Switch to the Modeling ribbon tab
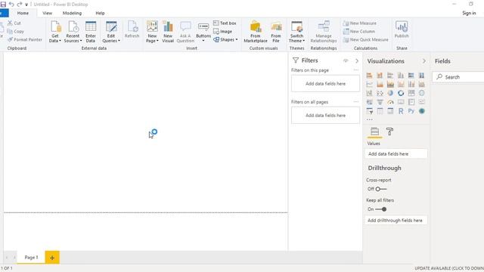 coord(73,14)
